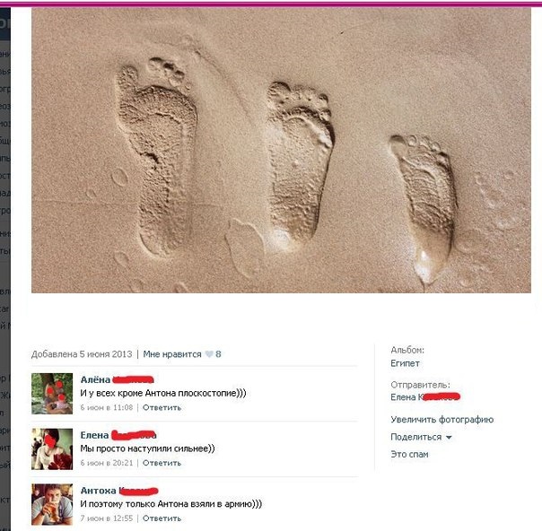Click the like count number 8
The image size is (542, 531).
(218, 354)
